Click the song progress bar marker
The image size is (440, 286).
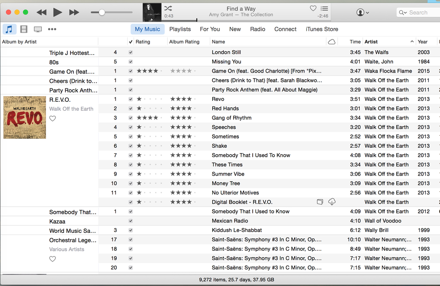(x=197, y=20)
